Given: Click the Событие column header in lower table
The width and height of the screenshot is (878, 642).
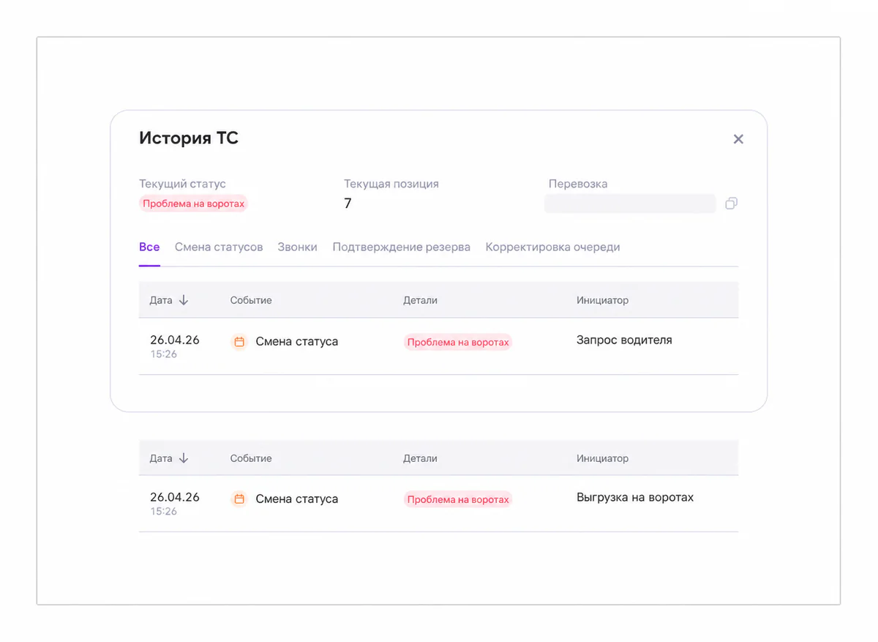Looking at the screenshot, I should point(251,458).
